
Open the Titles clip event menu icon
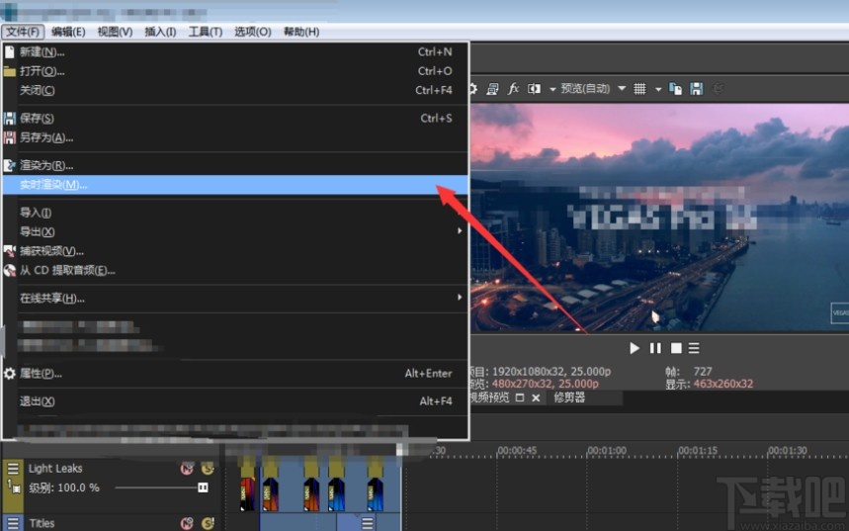(x=367, y=523)
